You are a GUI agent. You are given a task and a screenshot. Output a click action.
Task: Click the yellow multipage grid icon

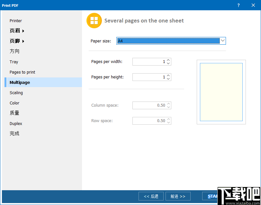click(94, 20)
